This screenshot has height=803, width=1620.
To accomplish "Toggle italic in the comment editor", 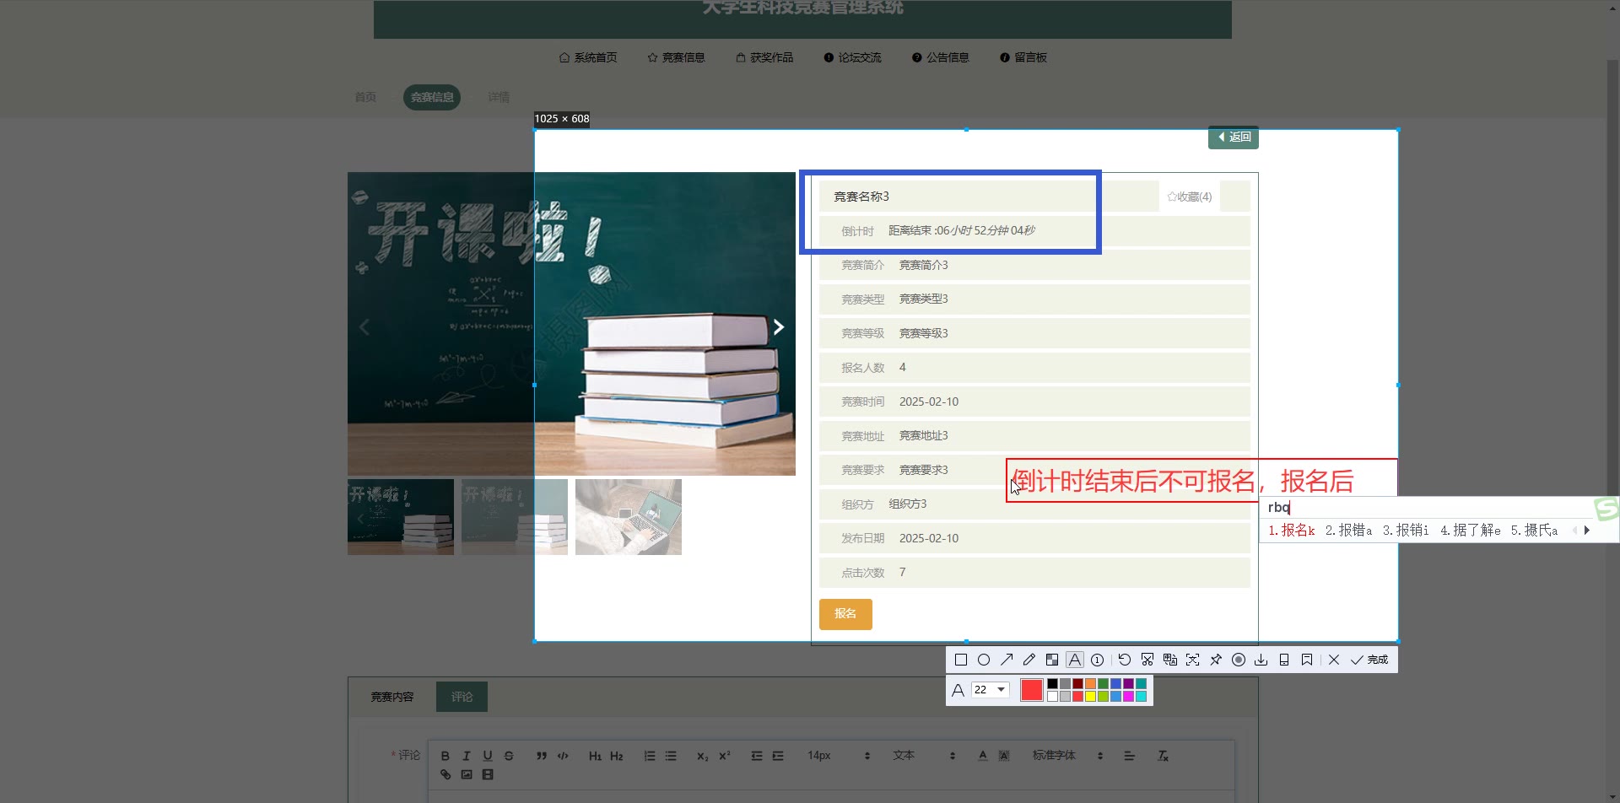I will (x=466, y=756).
